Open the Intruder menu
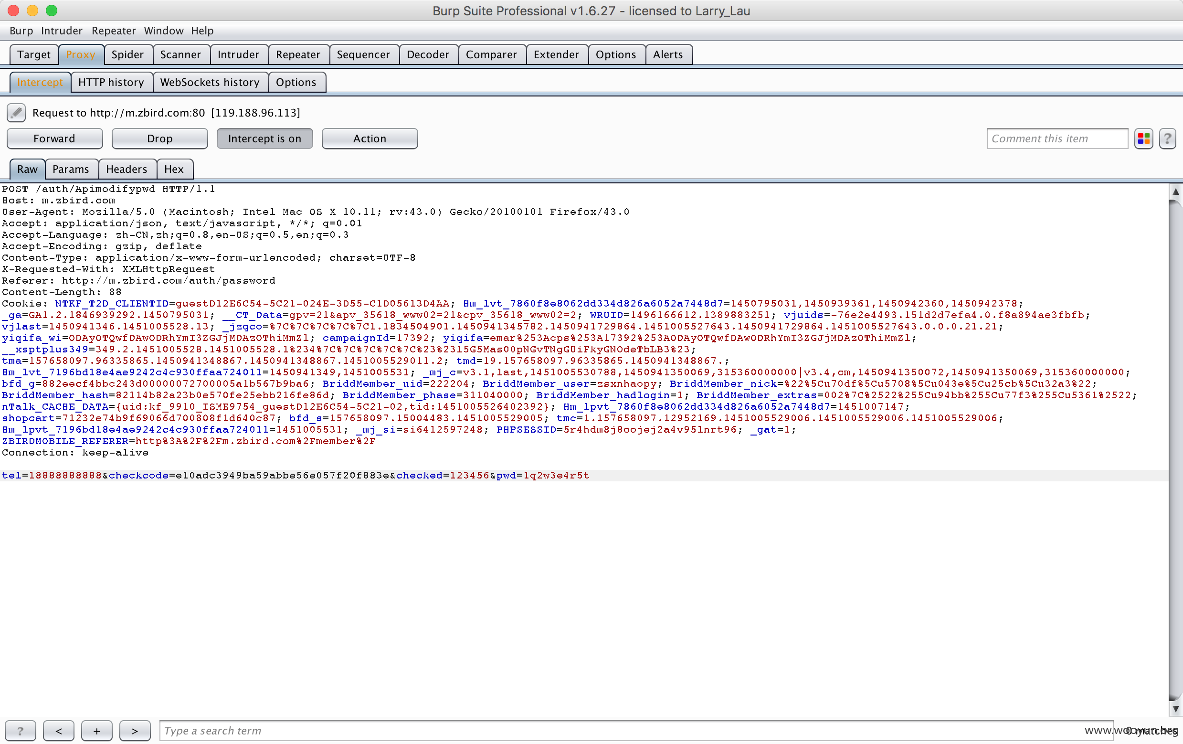The image size is (1183, 744). tap(62, 31)
